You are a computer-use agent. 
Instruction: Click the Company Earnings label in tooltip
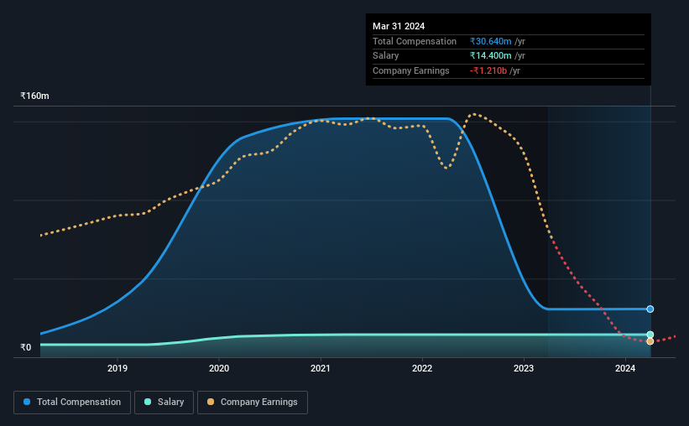411,70
